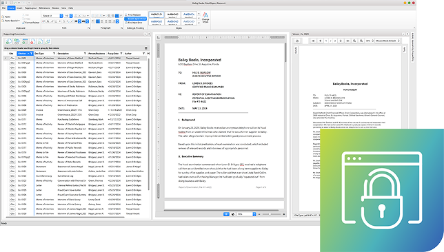The image size is (444, 252).
Task: Switch to the Review tab
Action: pos(55,8)
